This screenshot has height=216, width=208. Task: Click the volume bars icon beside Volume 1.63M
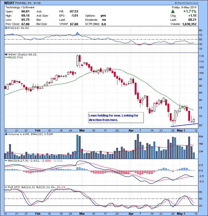[x=6, y=134]
